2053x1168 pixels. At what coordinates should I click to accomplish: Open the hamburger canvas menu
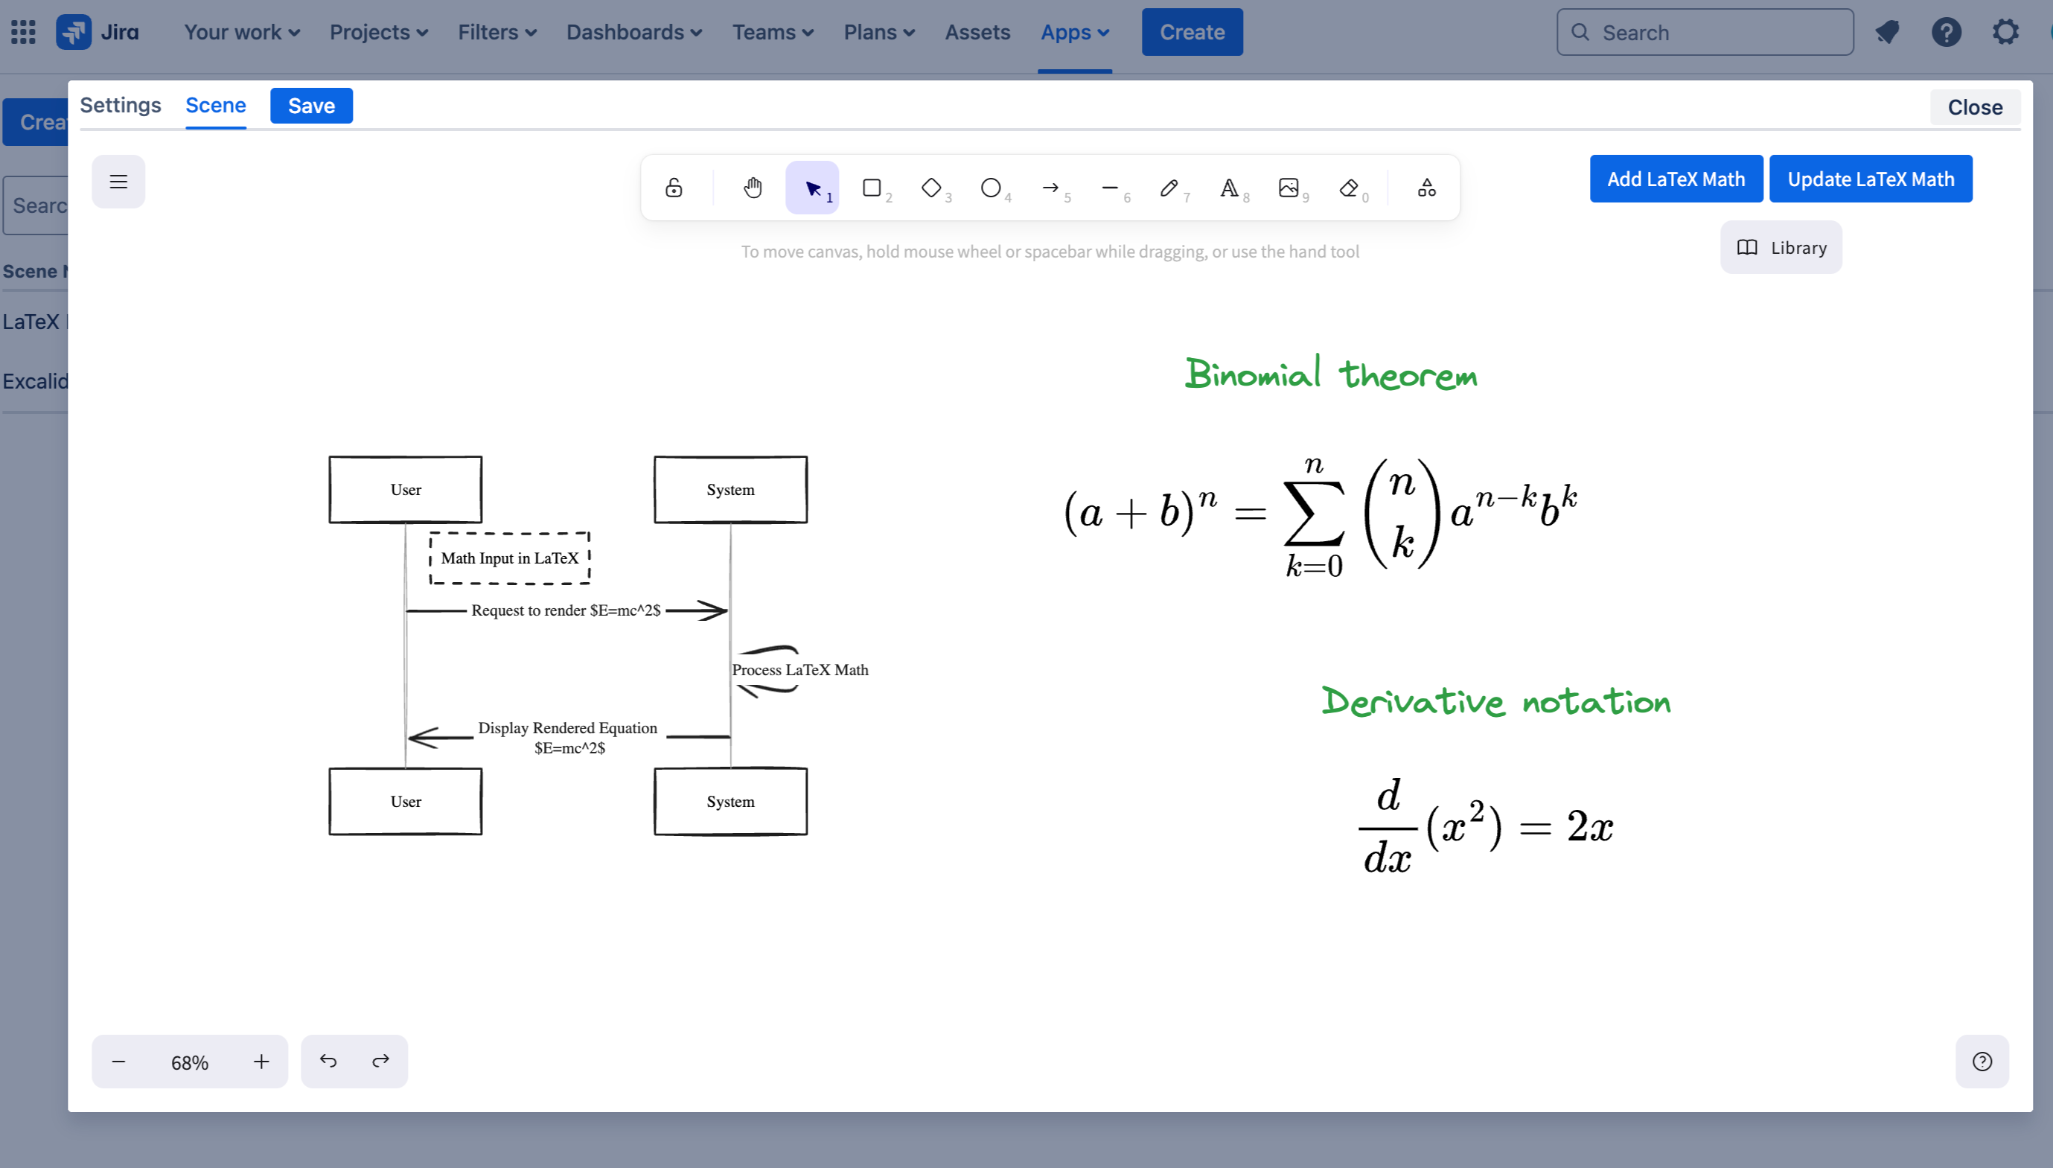118,182
